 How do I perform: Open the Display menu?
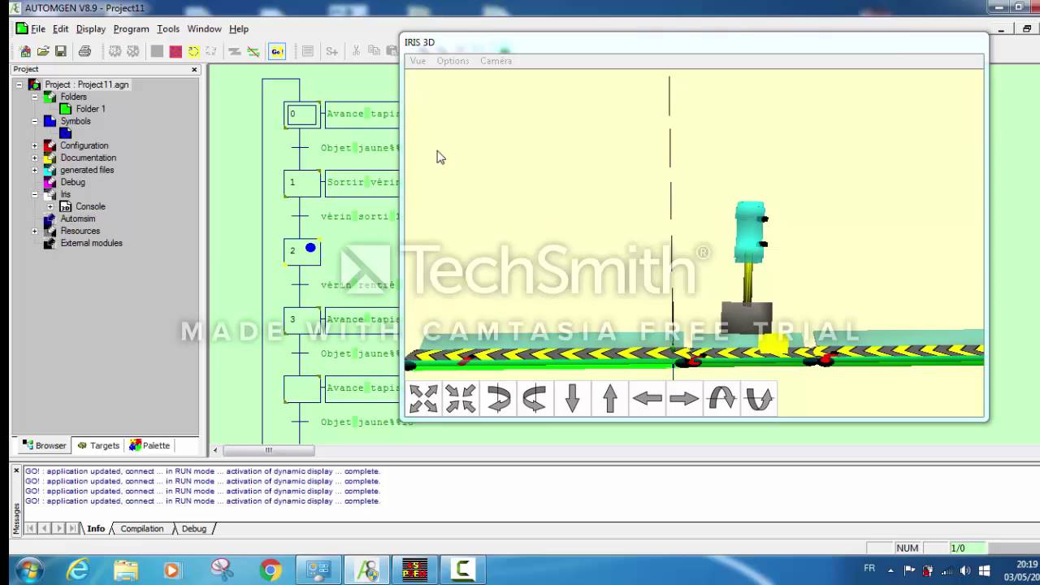[x=91, y=28]
